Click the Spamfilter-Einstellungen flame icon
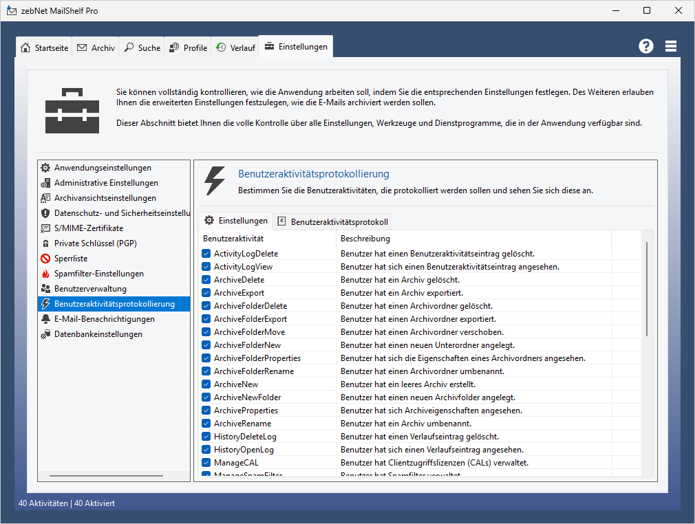The height and width of the screenshot is (524, 695). click(45, 274)
